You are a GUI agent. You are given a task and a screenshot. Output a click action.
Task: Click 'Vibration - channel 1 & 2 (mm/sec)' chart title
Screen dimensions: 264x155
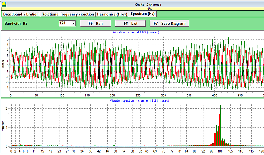[136, 32]
